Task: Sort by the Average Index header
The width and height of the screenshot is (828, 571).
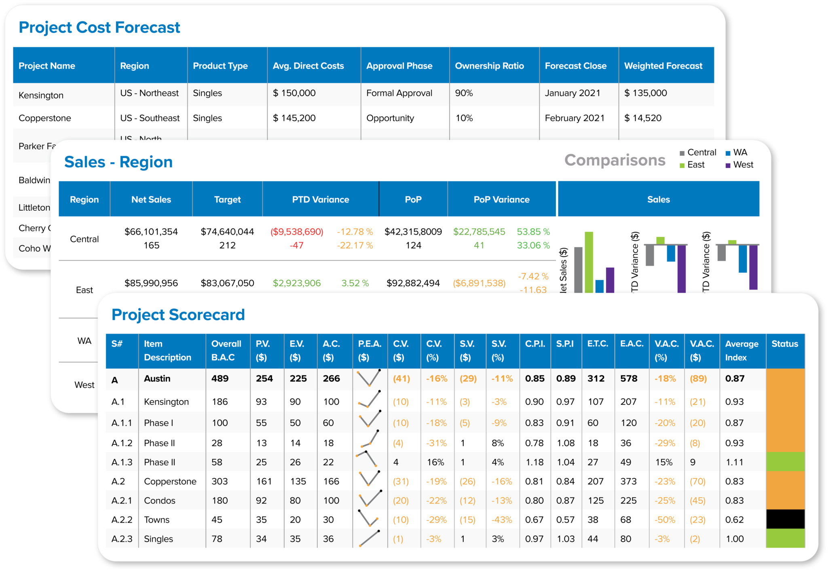Action: point(741,350)
